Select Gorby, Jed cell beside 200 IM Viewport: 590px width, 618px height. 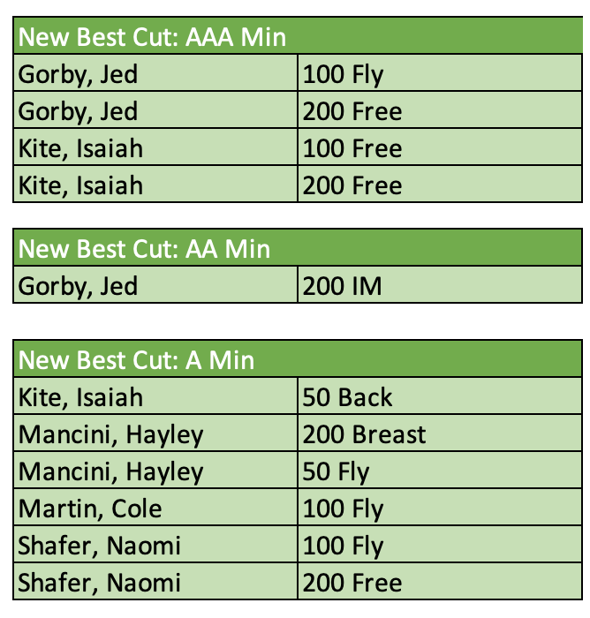(79, 286)
